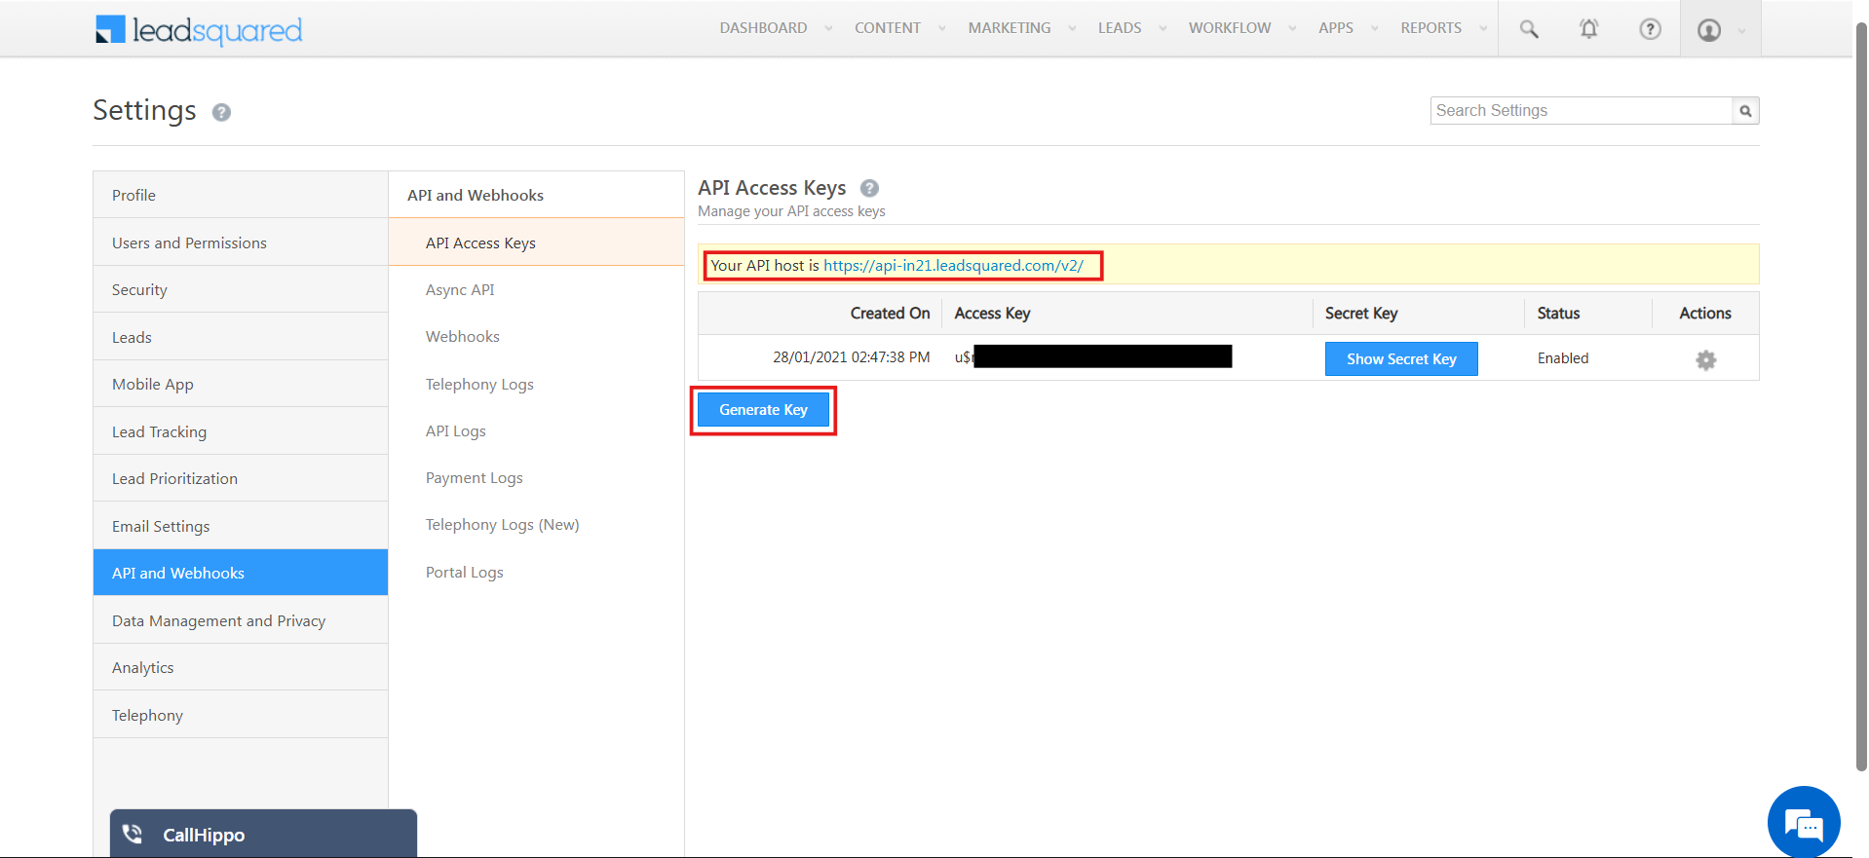This screenshot has width=1869, height=858.
Task: Open the API Access Keys submenu item
Action: pyautogui.click(x=536, y=242)
